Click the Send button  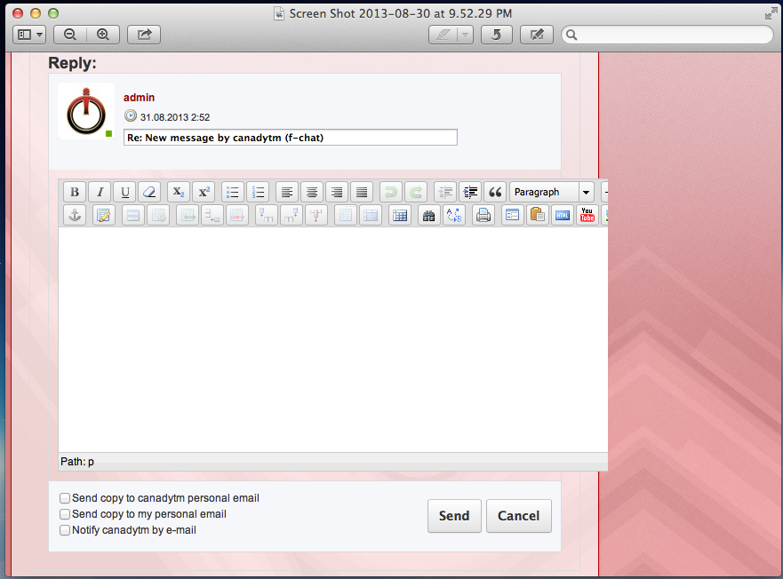[454, 516]
